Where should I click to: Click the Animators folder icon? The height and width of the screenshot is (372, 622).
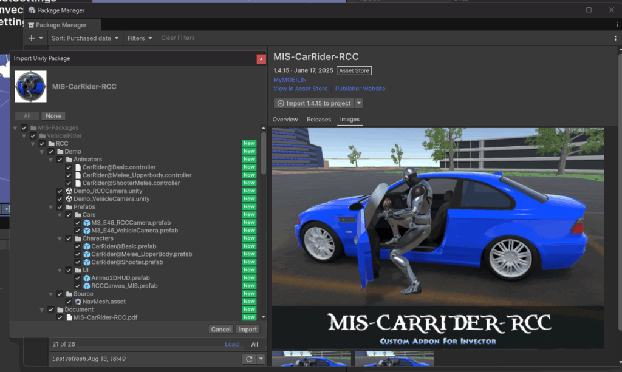[69, 160]
